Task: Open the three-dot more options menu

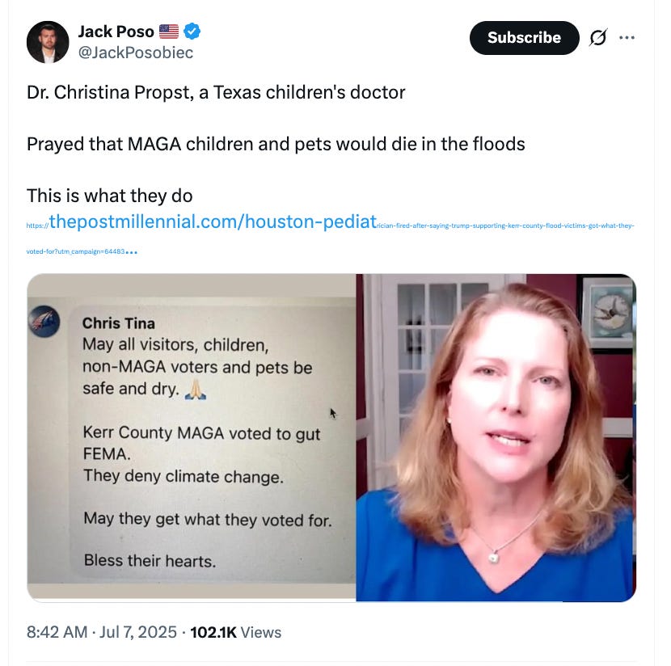Action: click(627, 38)
